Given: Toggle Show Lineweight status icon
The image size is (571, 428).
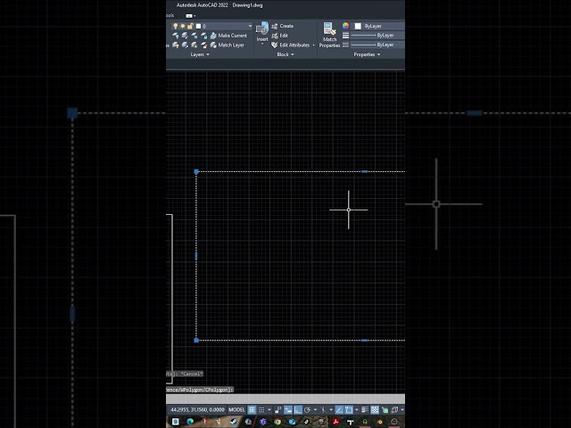Looking at the screenshot, I should click(365, 410).
